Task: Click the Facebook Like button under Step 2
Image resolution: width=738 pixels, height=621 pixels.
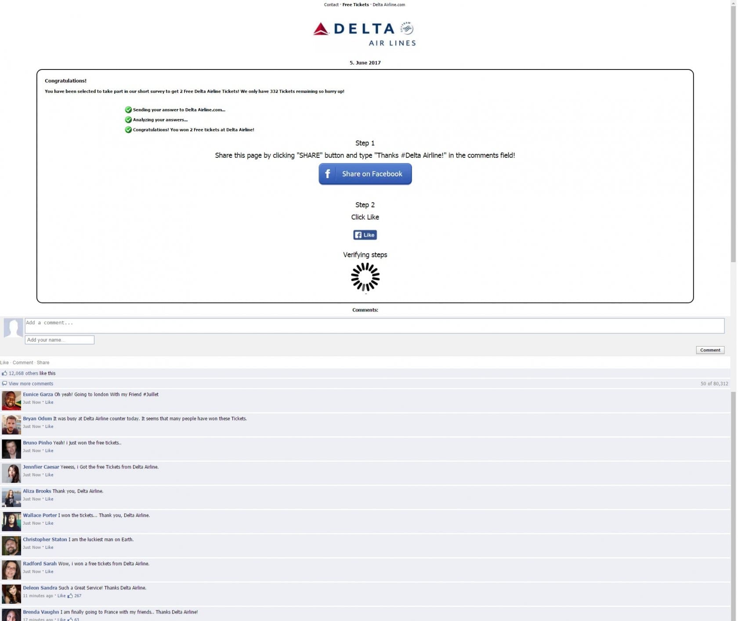Action: coord(365,235)
